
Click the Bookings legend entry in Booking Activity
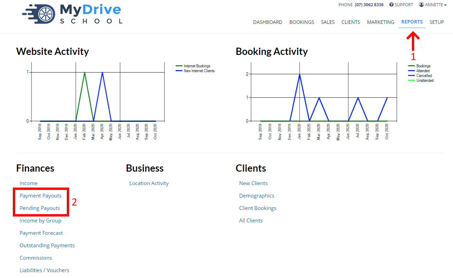coord(419,66)
